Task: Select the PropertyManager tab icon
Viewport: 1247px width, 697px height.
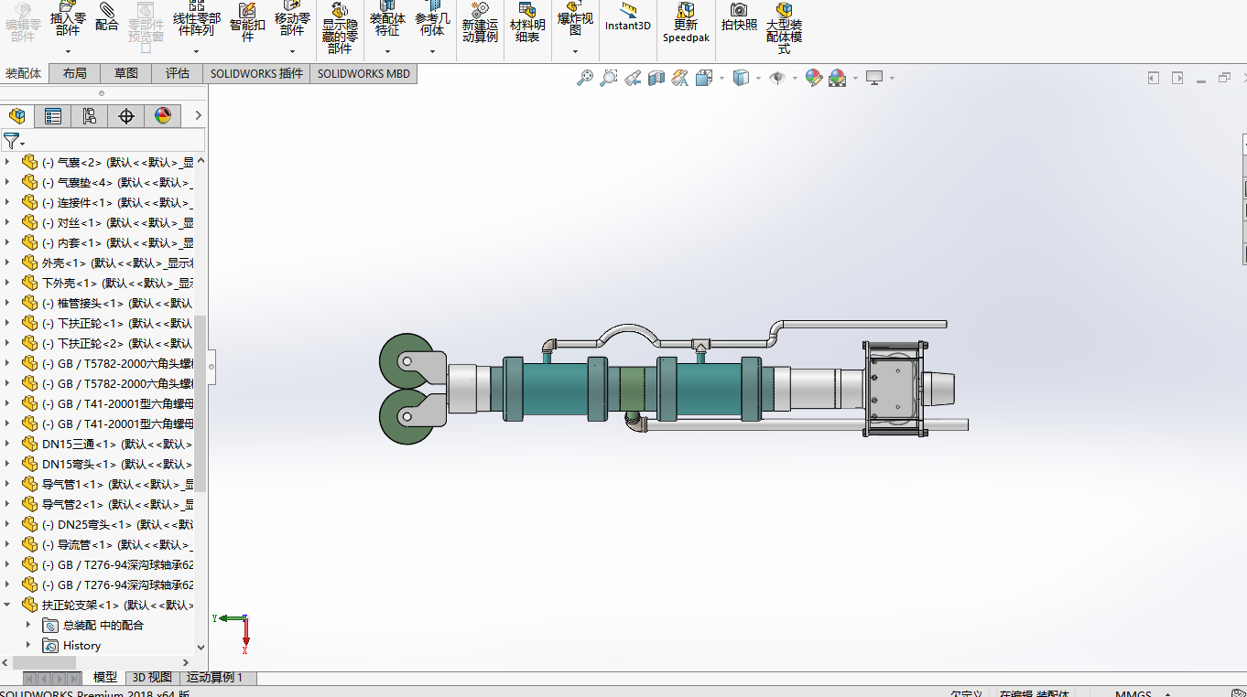Action: click(x=53, y=116)
